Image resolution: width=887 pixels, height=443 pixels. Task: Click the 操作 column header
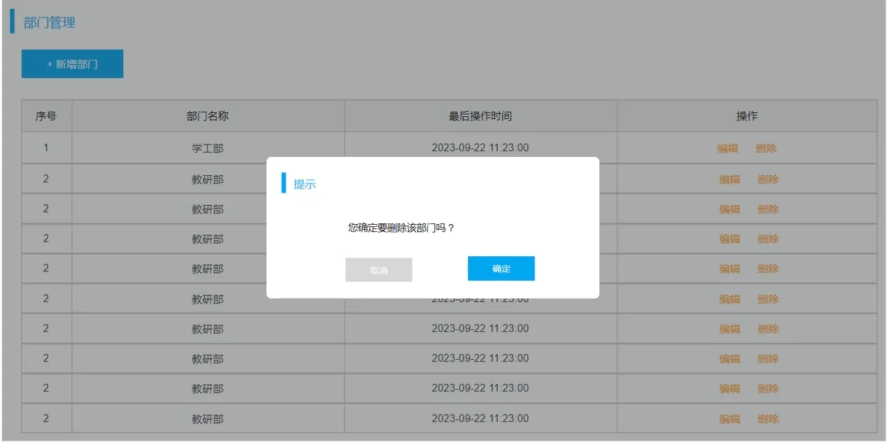click(747, 116)
